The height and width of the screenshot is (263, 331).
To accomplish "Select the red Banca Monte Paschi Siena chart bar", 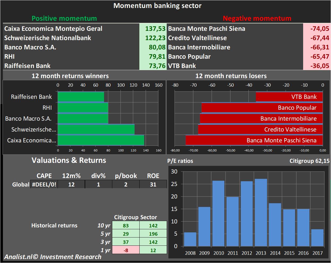I will 254,140.
